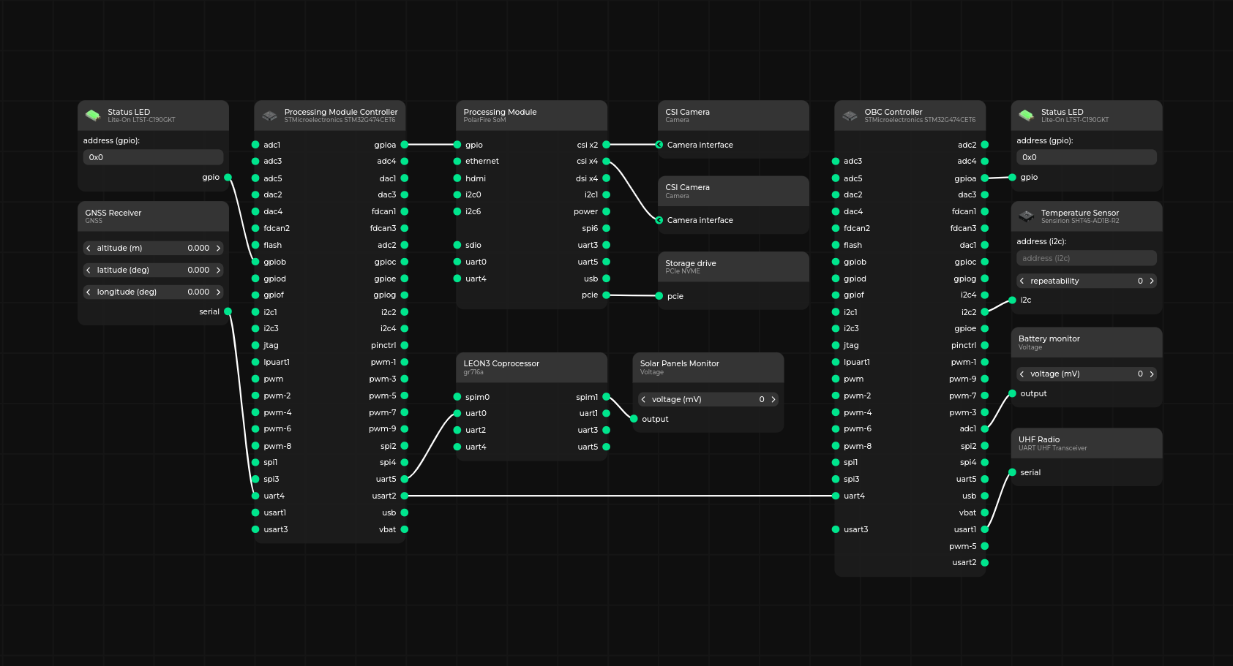Select the LEON3 Coprocessor node header
Screen dimensions: 1233x666
(x=531, y=367)
